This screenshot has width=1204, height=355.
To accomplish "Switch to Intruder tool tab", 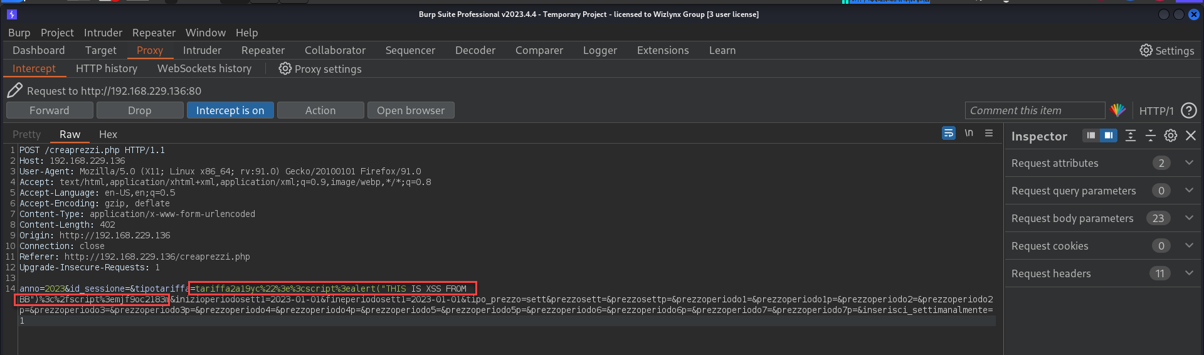I will click(x=202, y=50).
